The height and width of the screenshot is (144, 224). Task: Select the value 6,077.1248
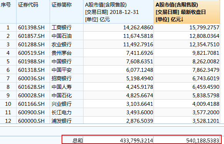pos(140,70)
